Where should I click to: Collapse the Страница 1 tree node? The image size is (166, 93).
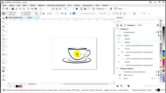coord(117,29)
